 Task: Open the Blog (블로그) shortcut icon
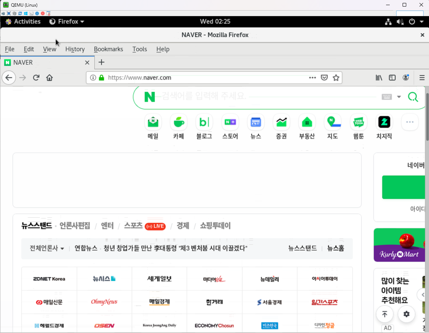pos(204,122)
